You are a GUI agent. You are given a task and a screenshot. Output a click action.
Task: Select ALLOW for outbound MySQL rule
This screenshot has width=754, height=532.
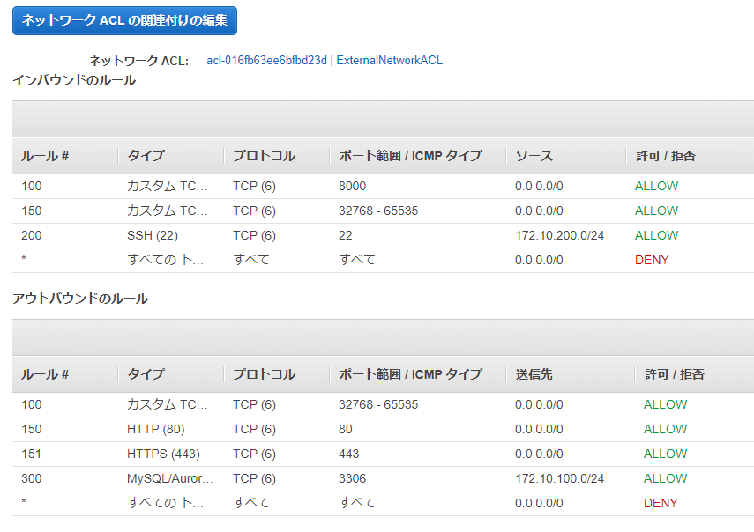point(665,478)
